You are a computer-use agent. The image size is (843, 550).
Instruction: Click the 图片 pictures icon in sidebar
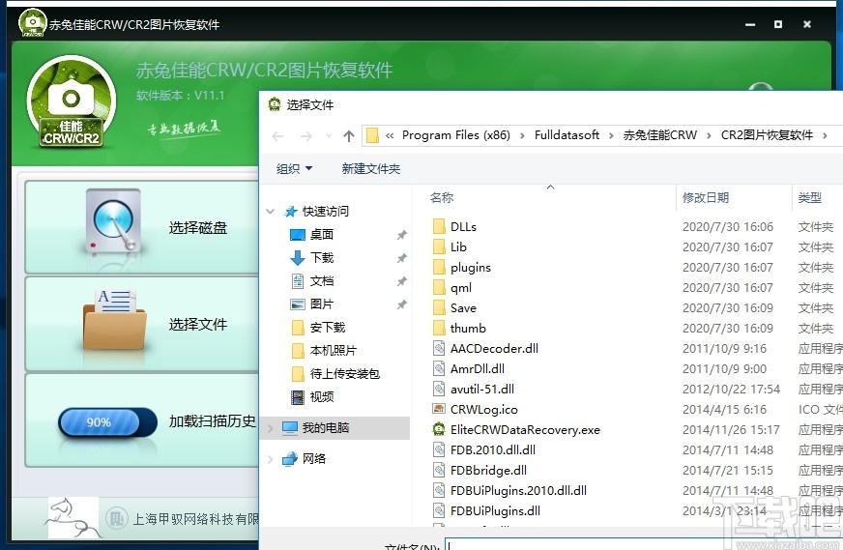click(x=298, y=304)
